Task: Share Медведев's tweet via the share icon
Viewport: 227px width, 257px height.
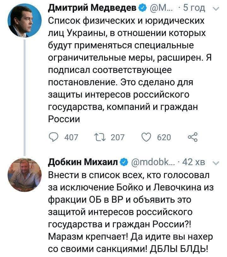Action: (192, 137)
